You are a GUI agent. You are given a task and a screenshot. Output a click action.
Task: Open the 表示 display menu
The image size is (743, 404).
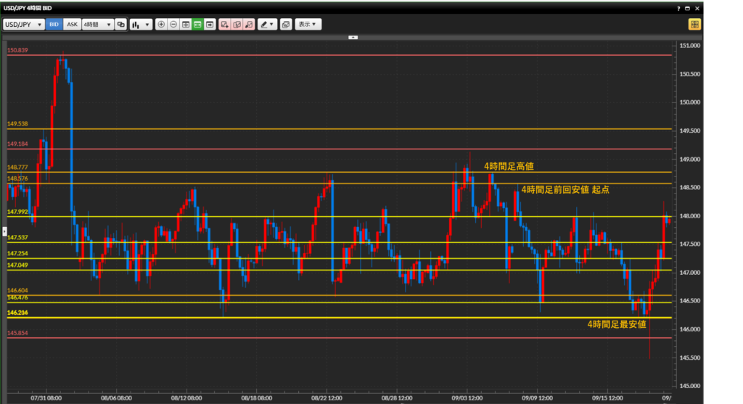coord(308,24)
